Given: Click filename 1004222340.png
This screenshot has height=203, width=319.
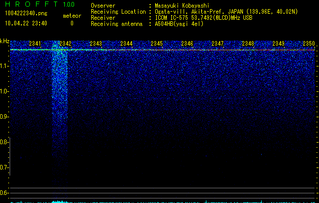Looking at the screenshot, I should coord(26,13).
